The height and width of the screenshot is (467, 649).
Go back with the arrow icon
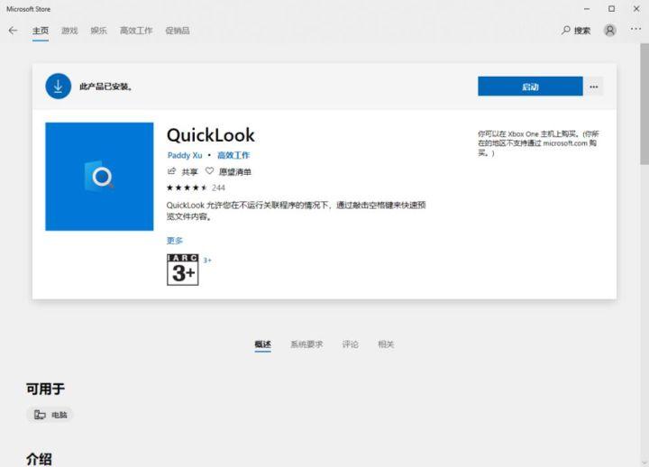click(x=13, y=31)
